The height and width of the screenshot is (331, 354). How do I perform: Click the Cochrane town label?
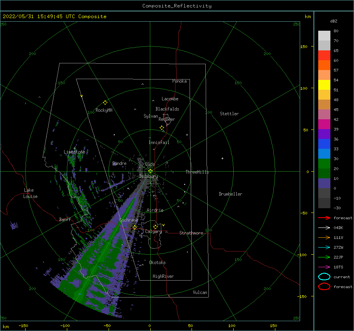pyautogui.click(x=129, y=220)
